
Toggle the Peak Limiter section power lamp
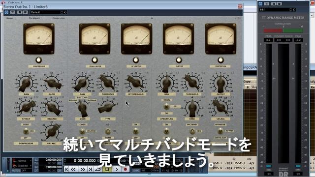[x=94, y=60]
